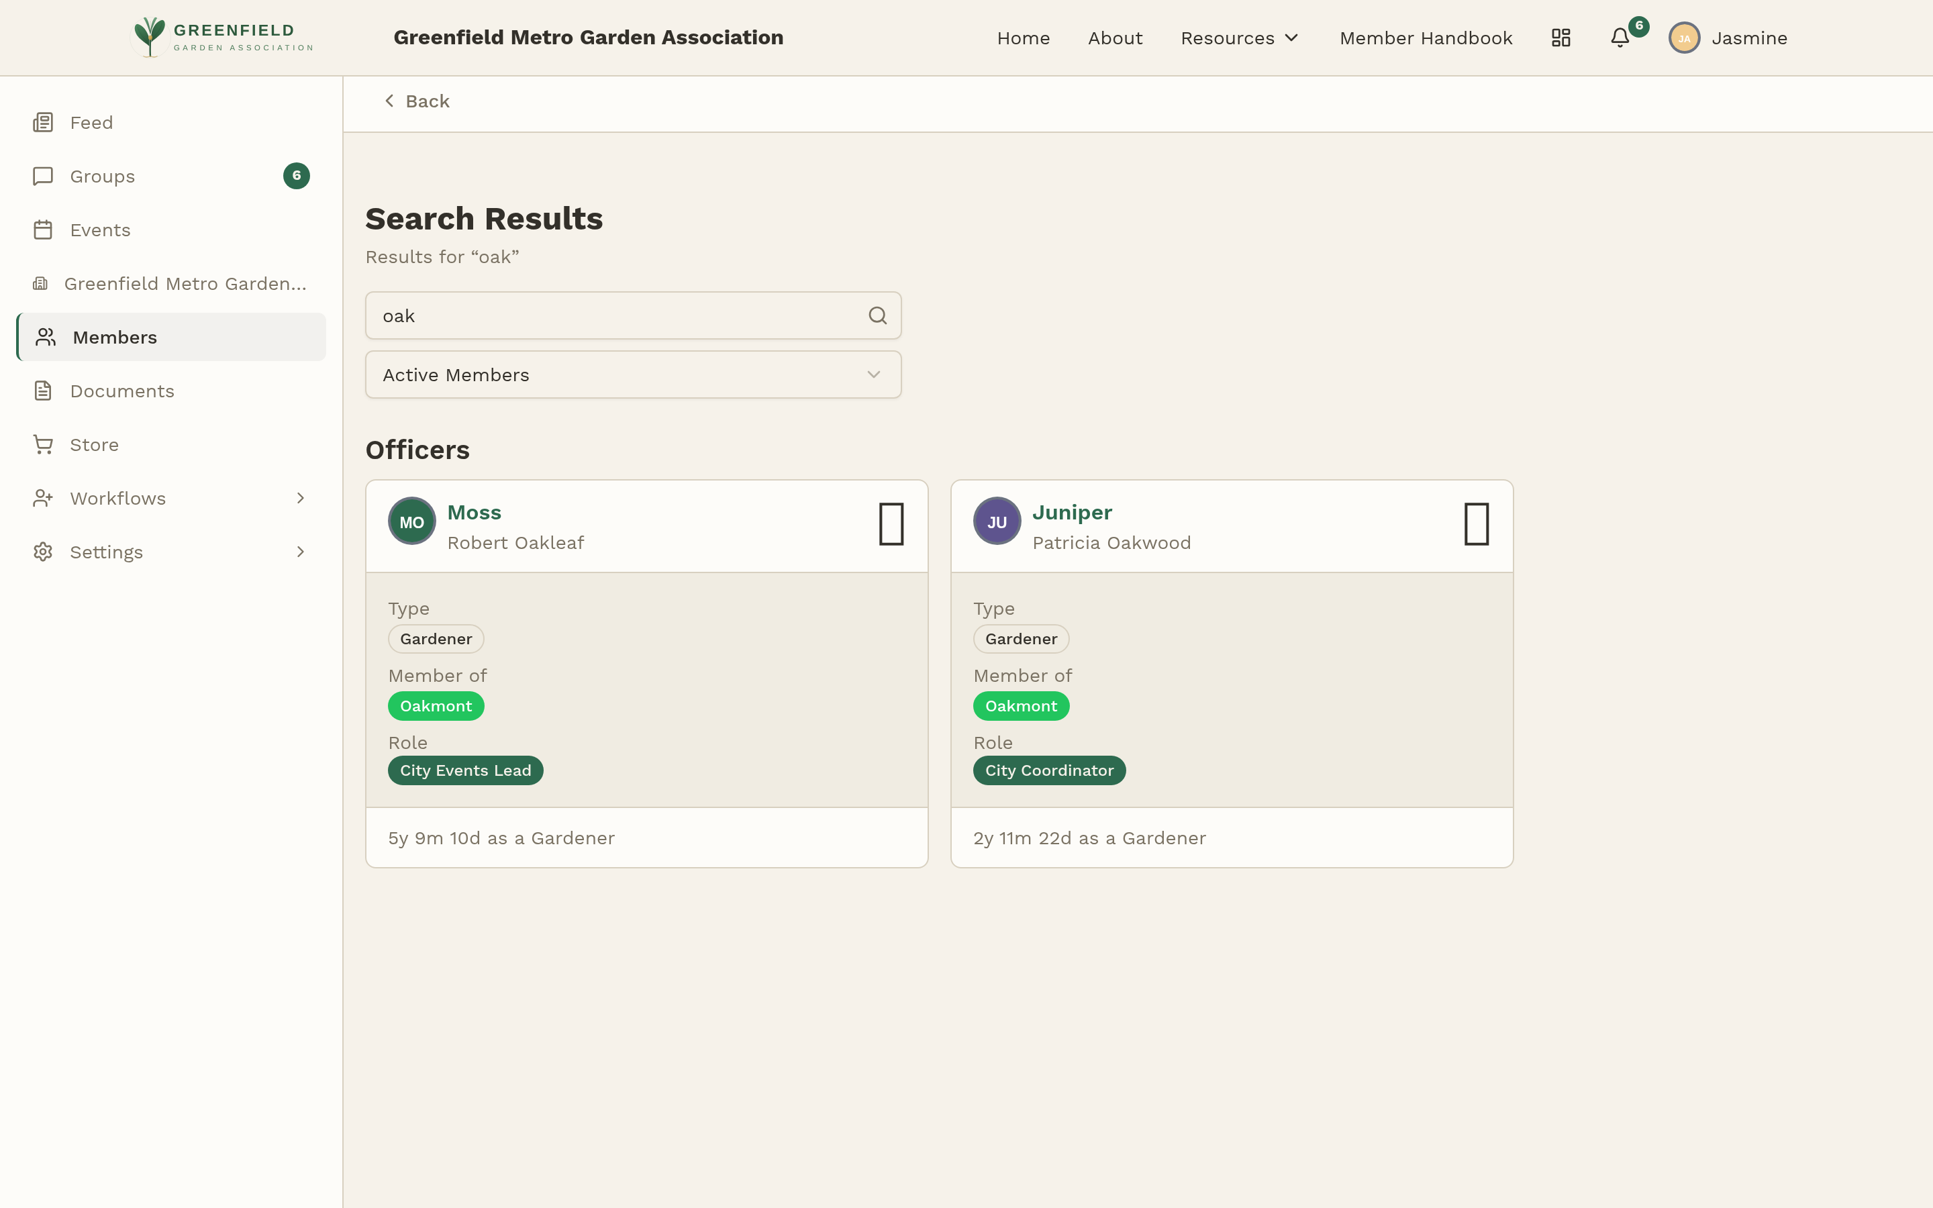Viewport: 1933px width, 1208px height.
Task: Expand the Workflows sidebar item
Action: pos(117,498)
